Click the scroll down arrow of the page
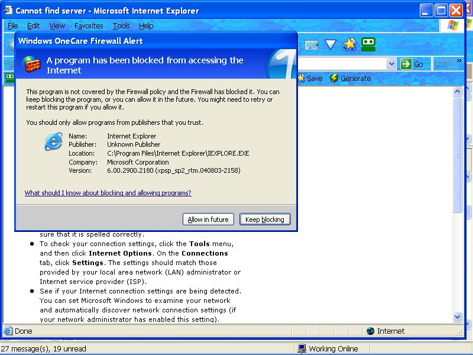This screenshot has width=473, height=355. pyautogui.click(x=458, y=317)
